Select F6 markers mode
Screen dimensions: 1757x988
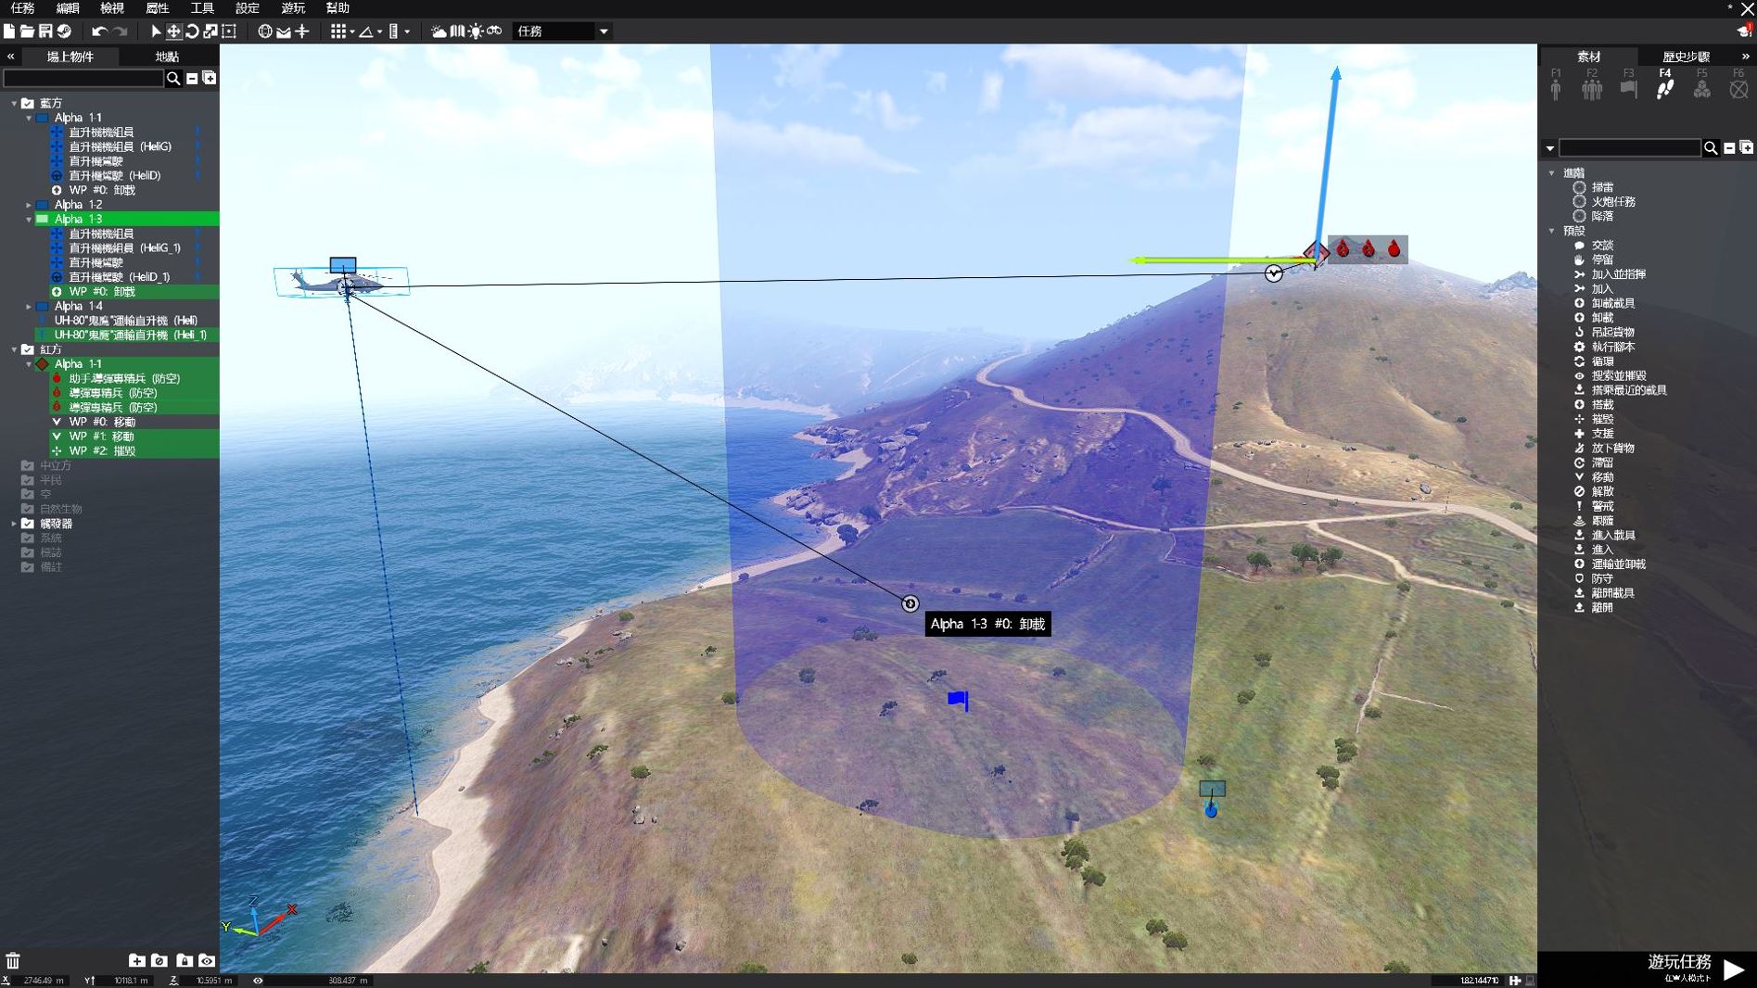(1738, 84)
